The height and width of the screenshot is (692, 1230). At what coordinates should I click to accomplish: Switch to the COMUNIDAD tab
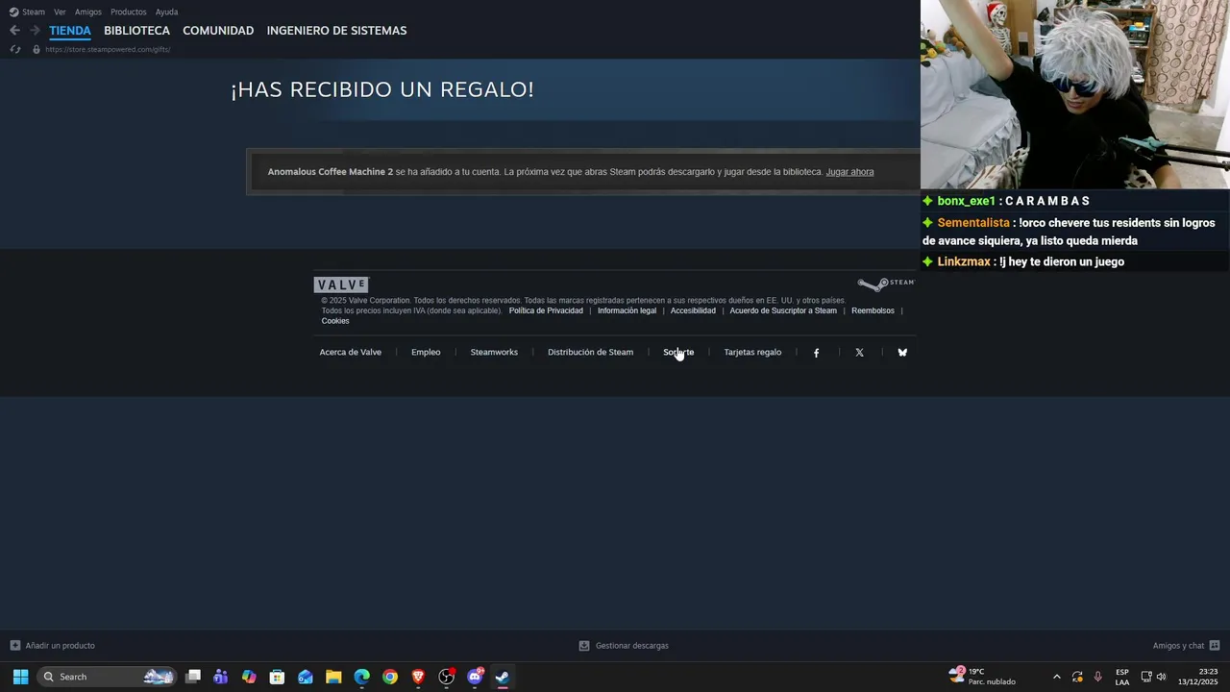coord(218,31)
